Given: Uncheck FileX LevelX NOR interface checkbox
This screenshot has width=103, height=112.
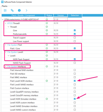Looking at the screenshot, I should coord(75,81).
